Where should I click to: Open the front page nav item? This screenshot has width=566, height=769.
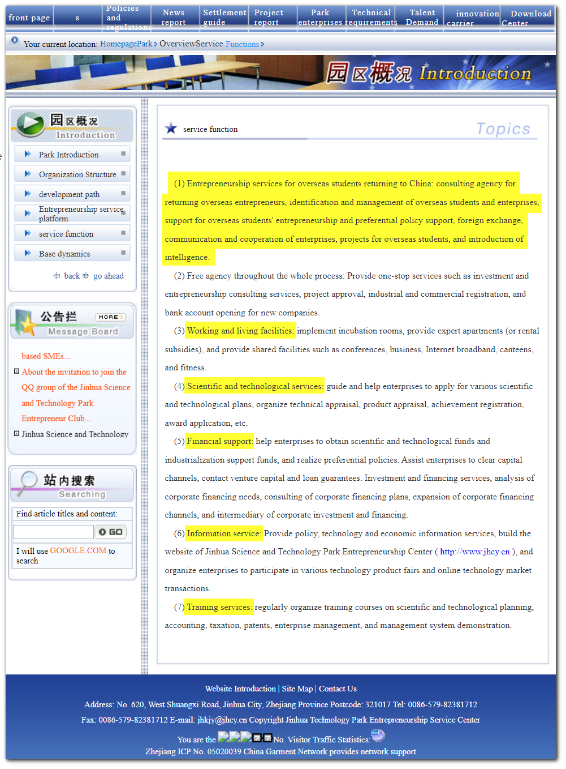point(29,18)
